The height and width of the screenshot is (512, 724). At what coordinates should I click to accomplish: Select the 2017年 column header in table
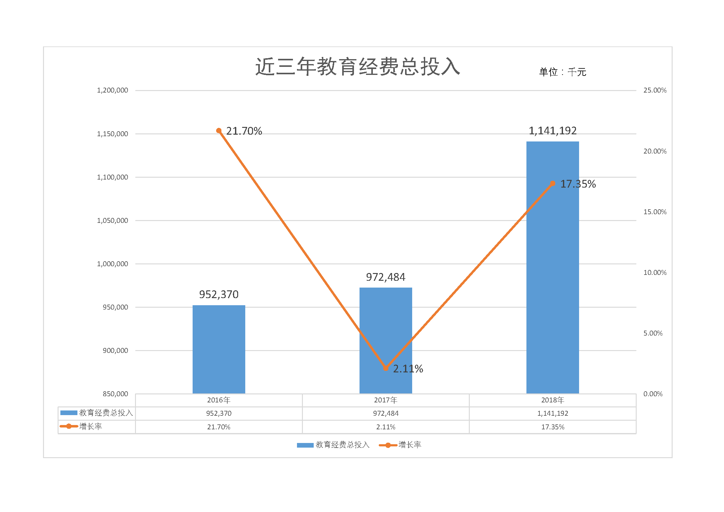coord(386,400)
